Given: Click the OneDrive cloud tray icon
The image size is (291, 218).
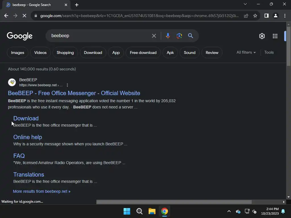Looking at the screenshot, I should click(x=238, y=211).
